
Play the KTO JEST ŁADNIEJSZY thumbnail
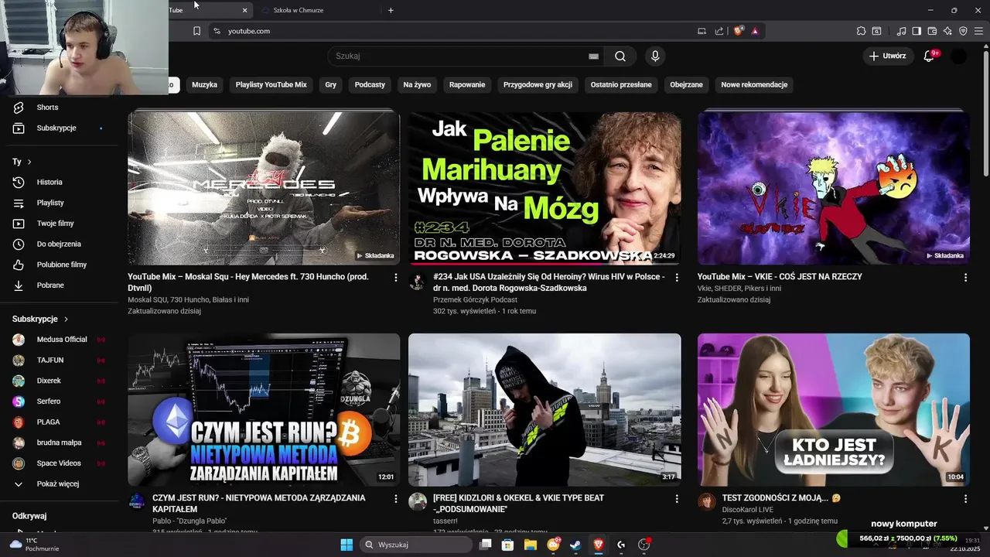click(x=834, y=410)
